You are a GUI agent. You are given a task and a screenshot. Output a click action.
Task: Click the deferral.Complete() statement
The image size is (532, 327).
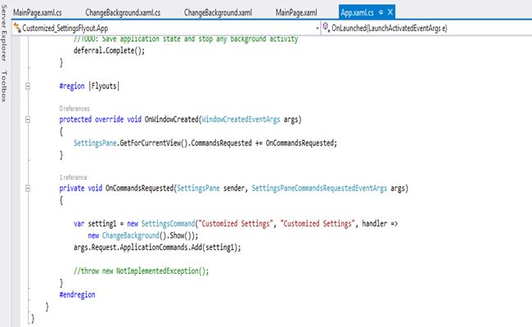[x=109, y=51]
